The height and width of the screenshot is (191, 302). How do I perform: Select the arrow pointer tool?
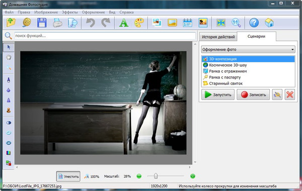point(9,47)
